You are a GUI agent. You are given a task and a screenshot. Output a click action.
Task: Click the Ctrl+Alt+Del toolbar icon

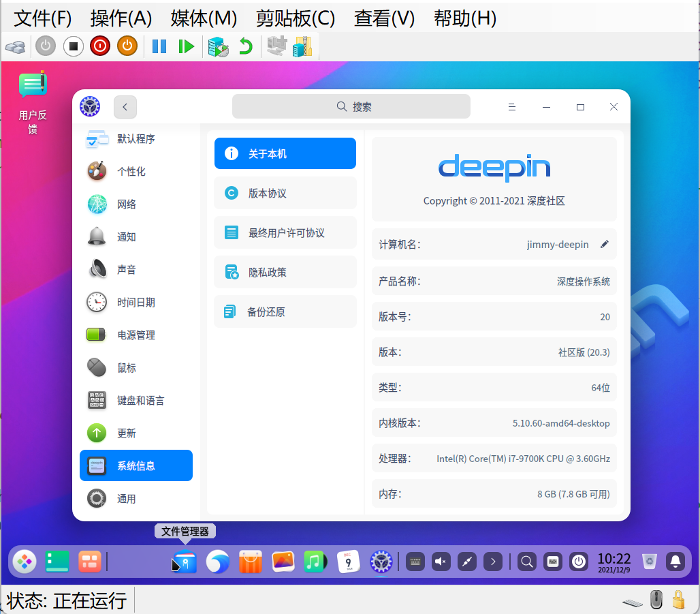(15, 46)
